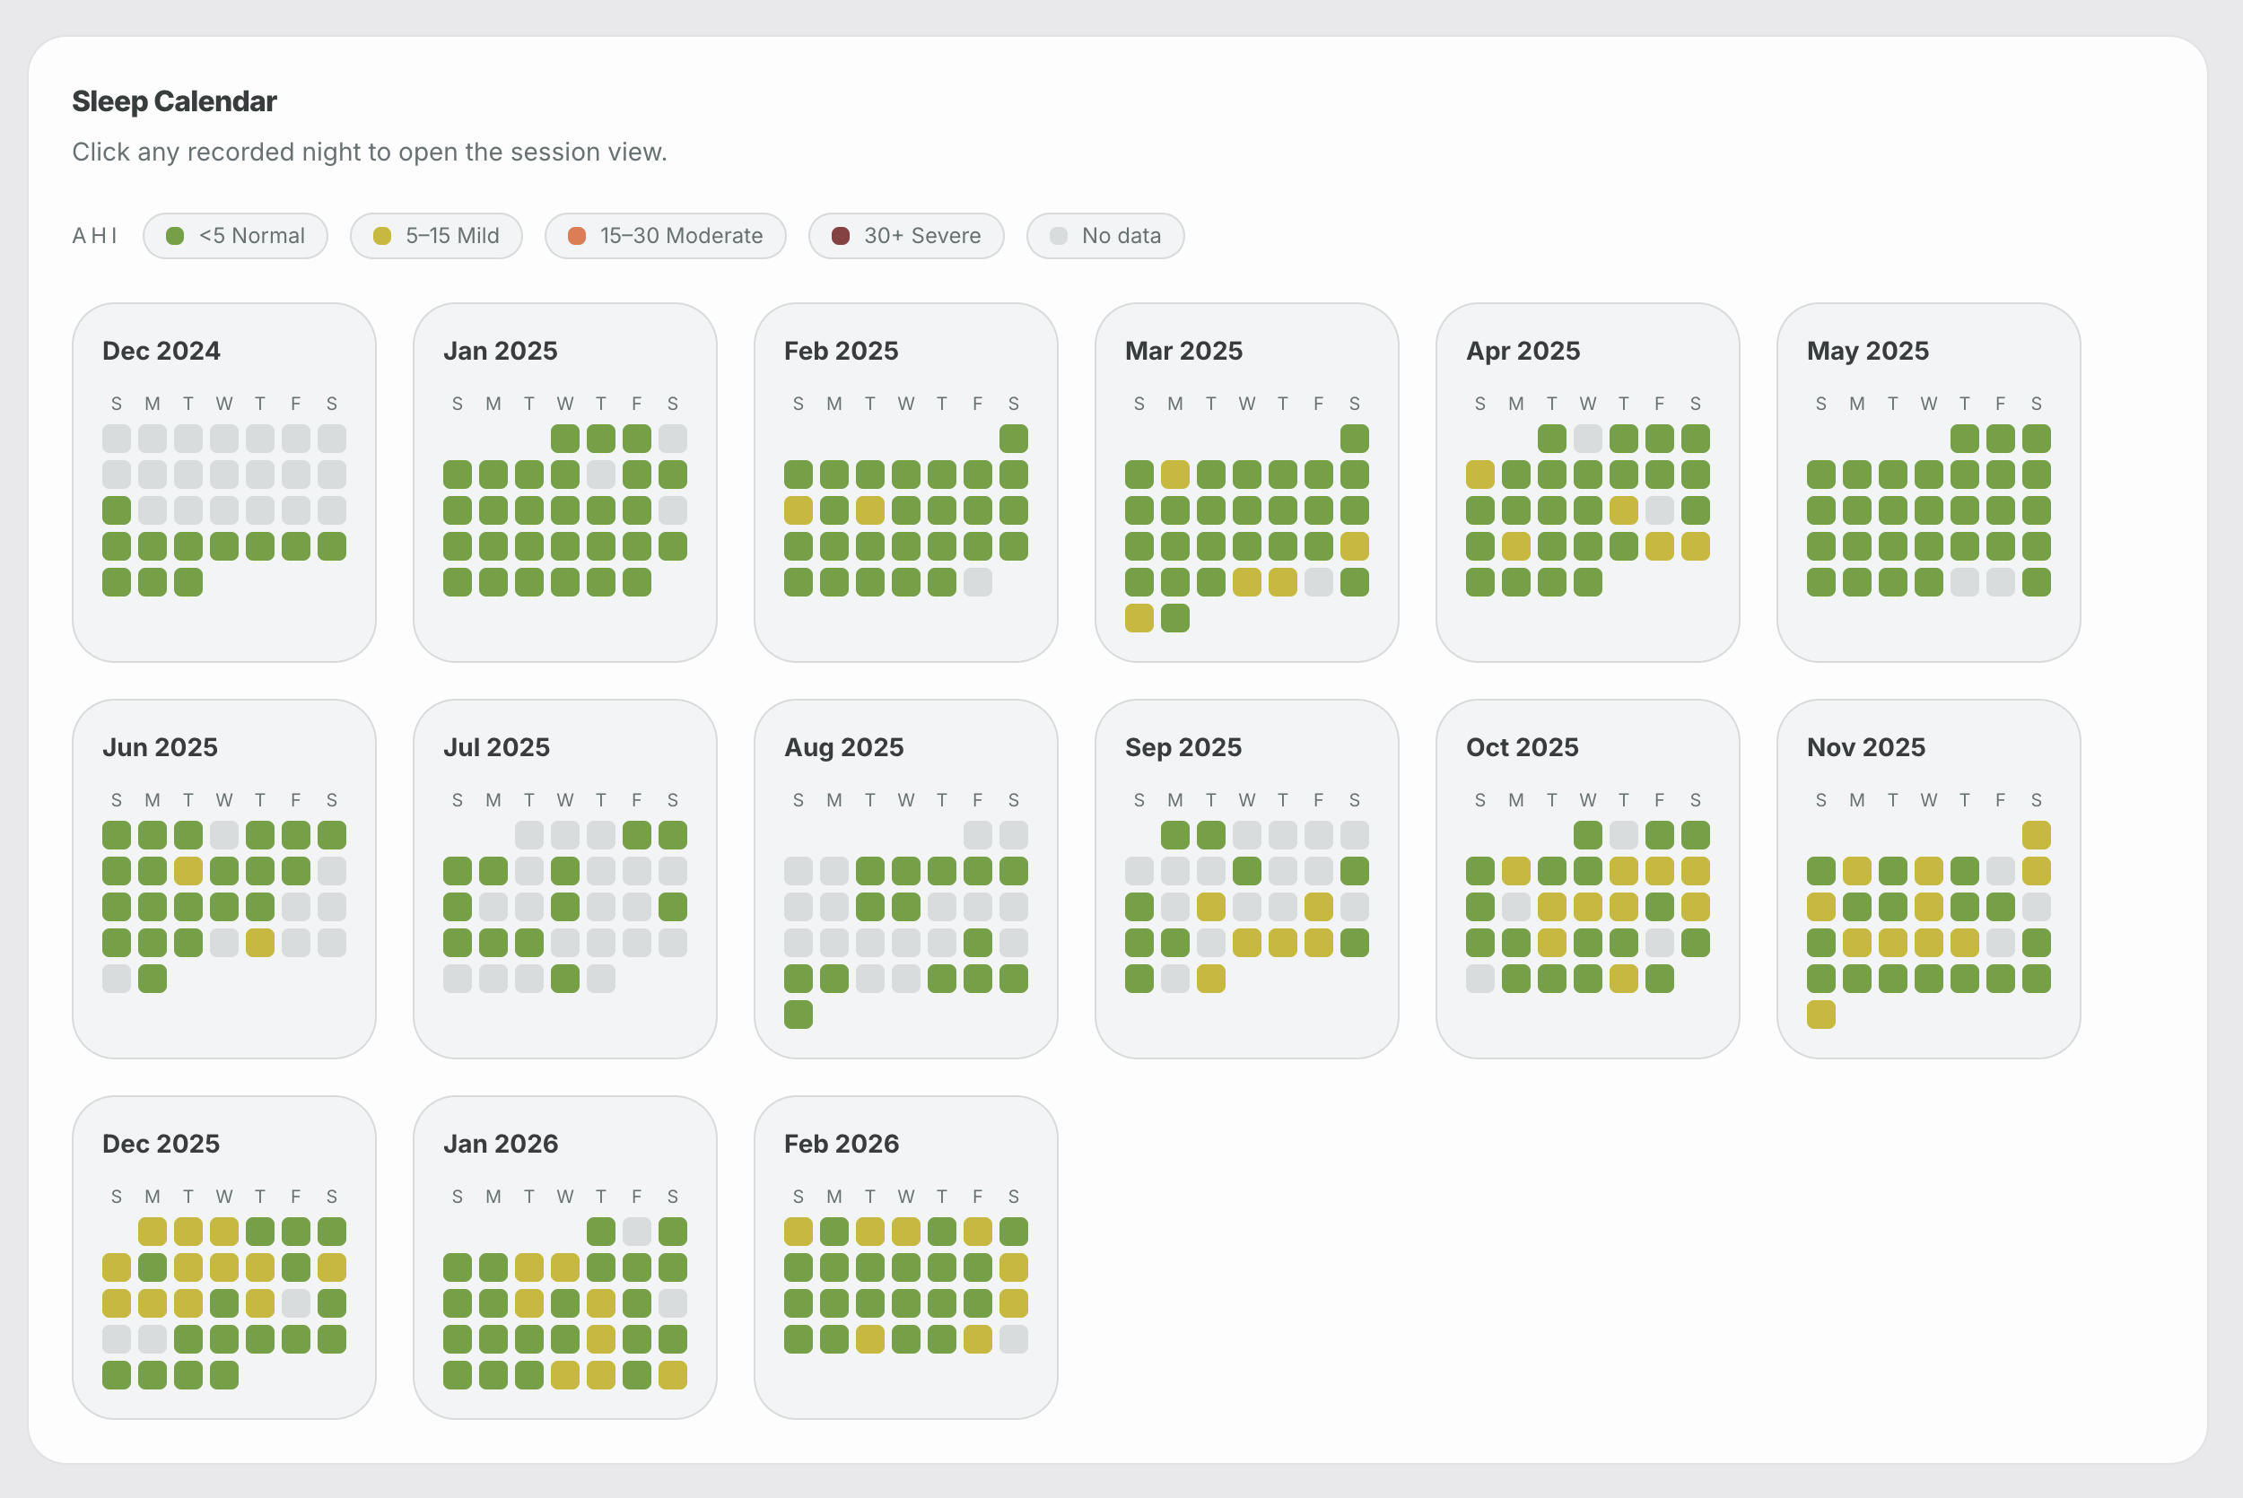Image resolution: width=2243 pixels, height=1498 pixels.
Task: Open the single Sunday night ending Aug 2025
Action: point(798,1015)
